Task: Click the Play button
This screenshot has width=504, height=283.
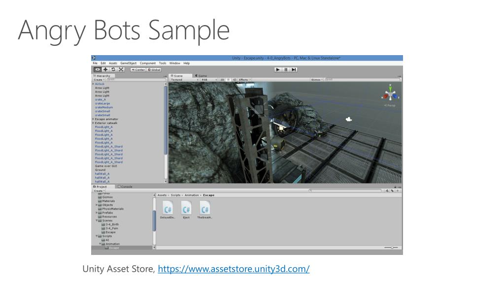Action: pyautogui.click(x=278, y=69)
